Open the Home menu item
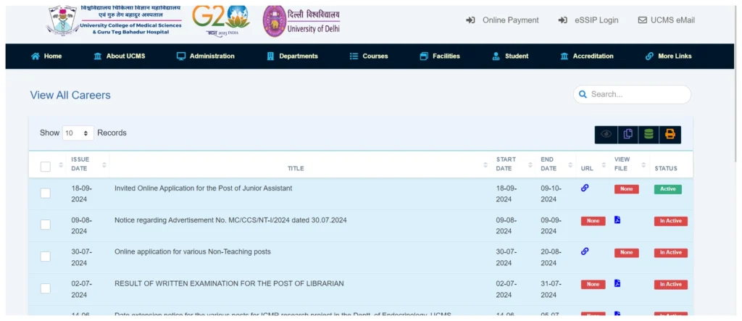 [x=46, y=56]
